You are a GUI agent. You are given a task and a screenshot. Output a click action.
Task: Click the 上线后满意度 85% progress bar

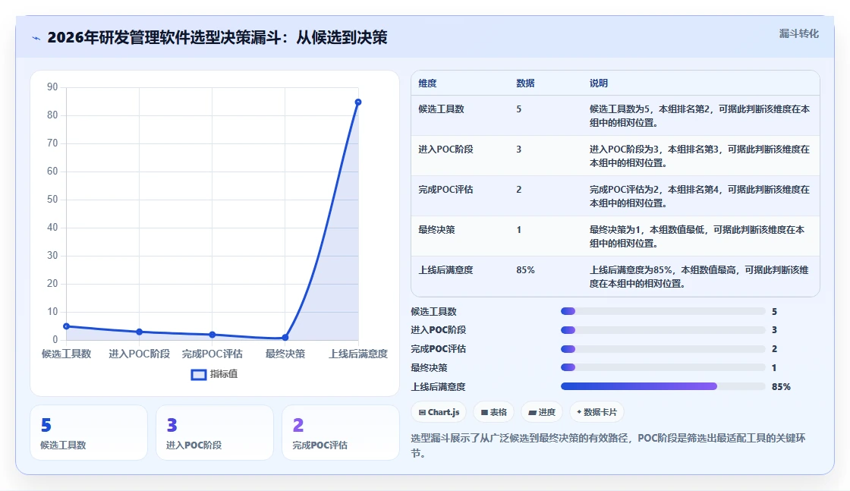(663, 386)
